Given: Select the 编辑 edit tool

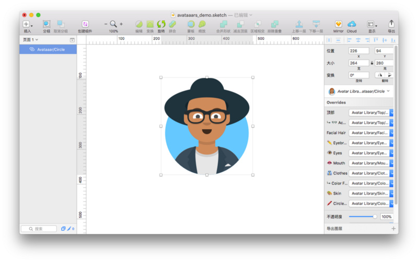Looking at the screenshot, I should (139, 24).
